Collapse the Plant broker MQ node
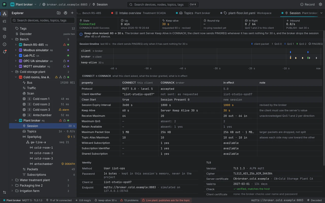Screen dimensions: 325x203 coord(16,121)
